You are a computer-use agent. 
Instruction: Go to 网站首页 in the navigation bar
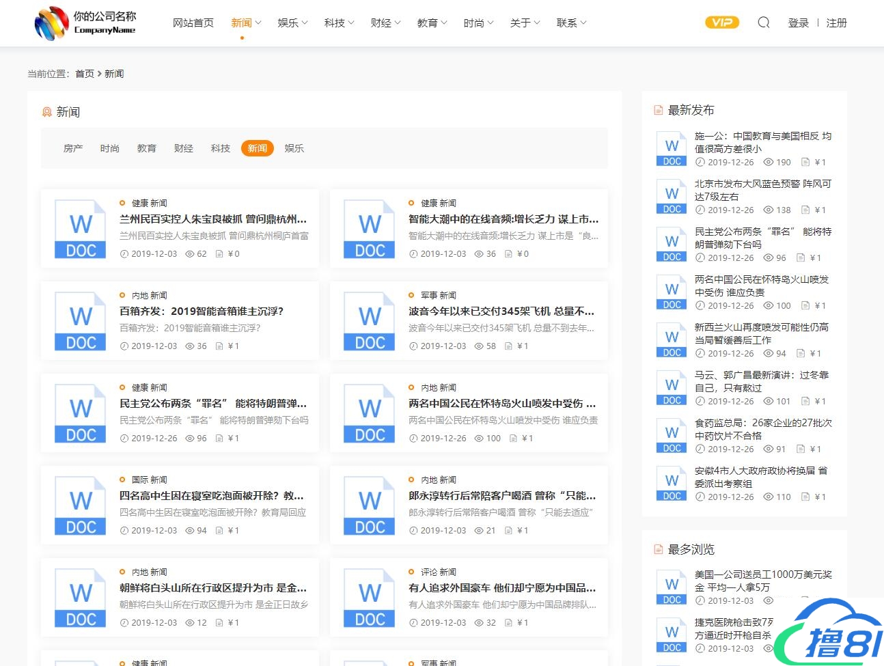[193, 23]
